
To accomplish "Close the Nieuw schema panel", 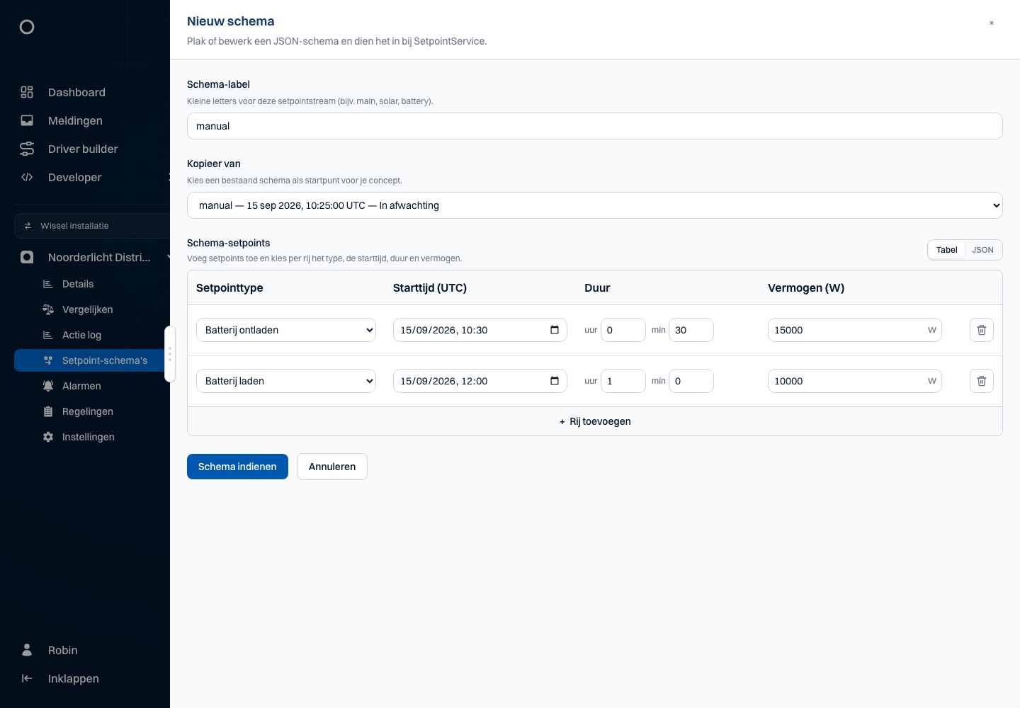I will click(992, 23).
